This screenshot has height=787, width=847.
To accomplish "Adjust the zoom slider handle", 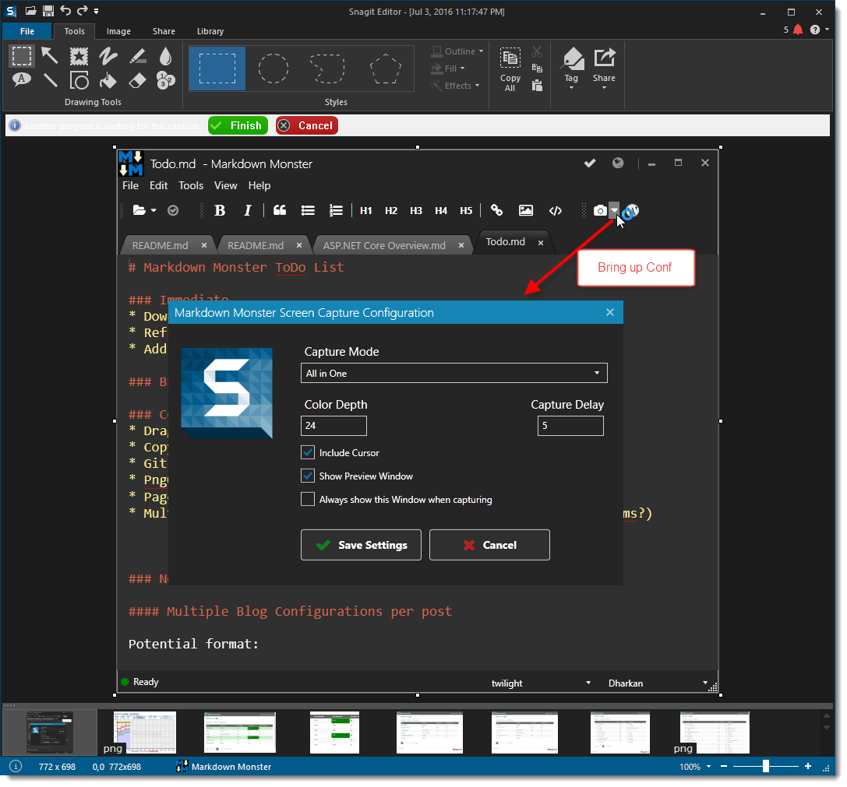I will point(765,767).
